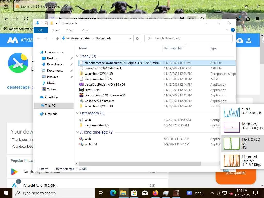Expand the ribbon with the chevron
The height and width of the screenshot is (198, 264).
tap(227, 30)
